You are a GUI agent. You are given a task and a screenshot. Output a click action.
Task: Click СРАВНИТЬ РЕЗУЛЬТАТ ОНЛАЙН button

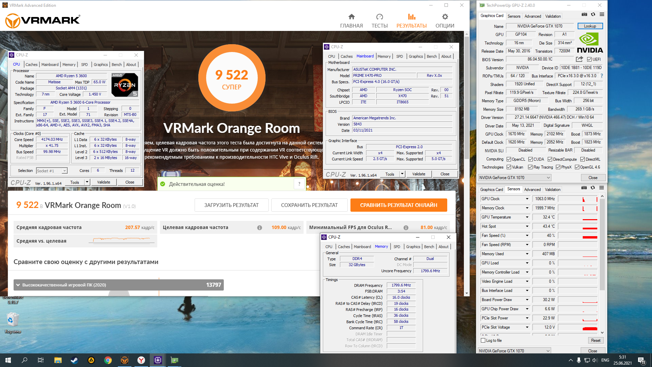[x=399, y=205]
